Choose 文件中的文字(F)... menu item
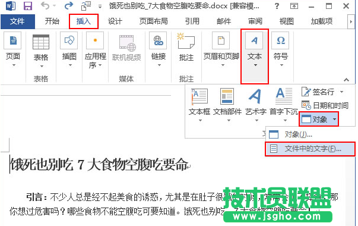Viewport: 358px width, 226px height. coord(311,149)
